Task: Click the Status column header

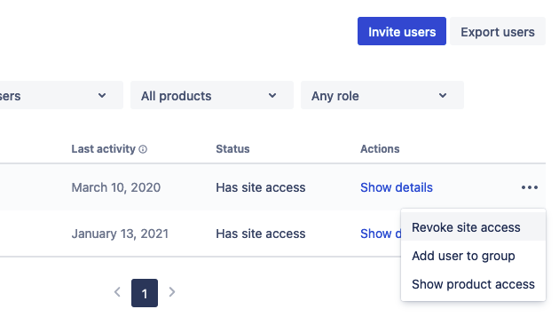Action: [x=232, y=149]
